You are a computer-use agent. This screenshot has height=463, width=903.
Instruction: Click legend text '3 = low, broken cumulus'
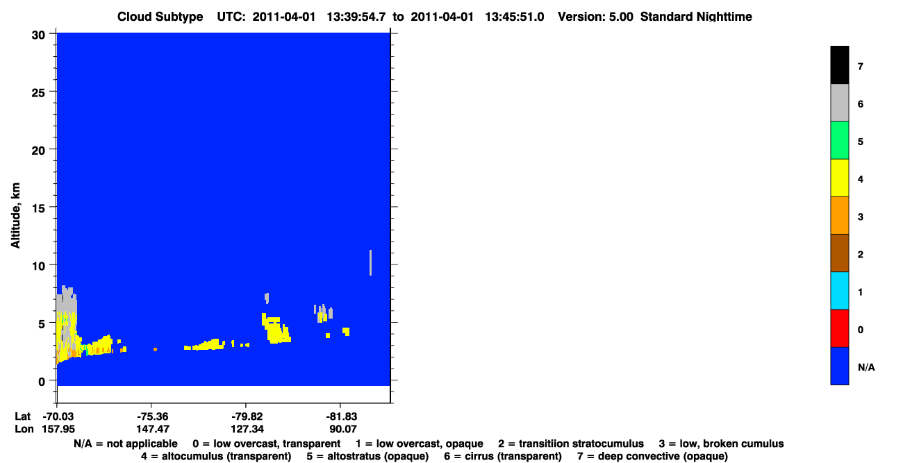[x=721, y=444]
